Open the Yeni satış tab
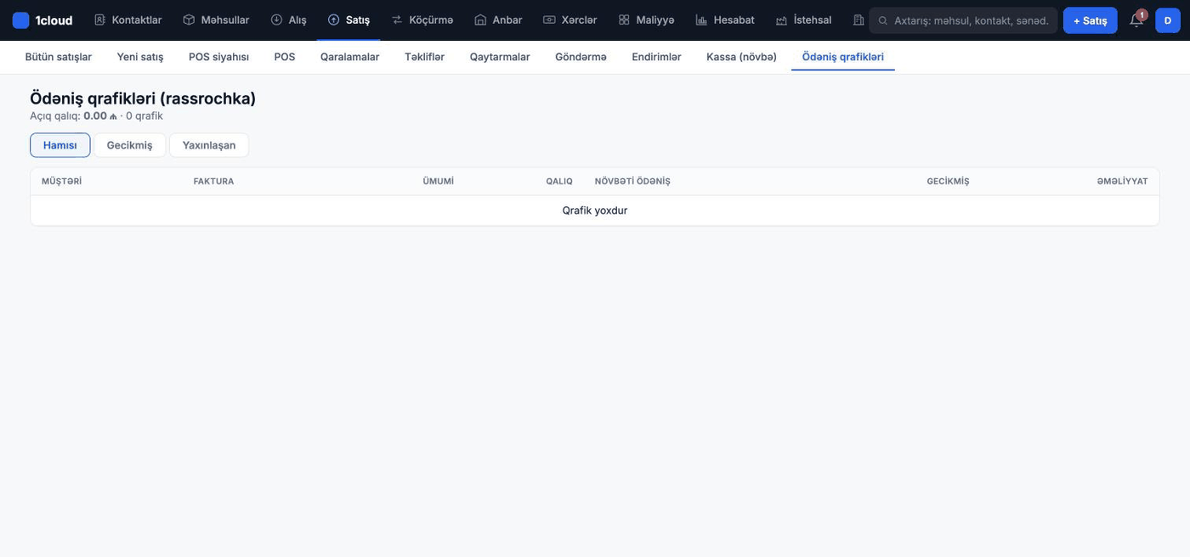The width and height of the screenshot is (1190, 557). click(x=140, y=57)
